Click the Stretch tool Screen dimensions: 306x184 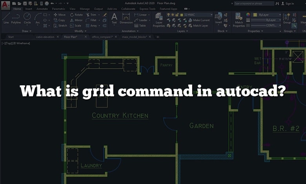pyautogui.click(x=60, y=25)
